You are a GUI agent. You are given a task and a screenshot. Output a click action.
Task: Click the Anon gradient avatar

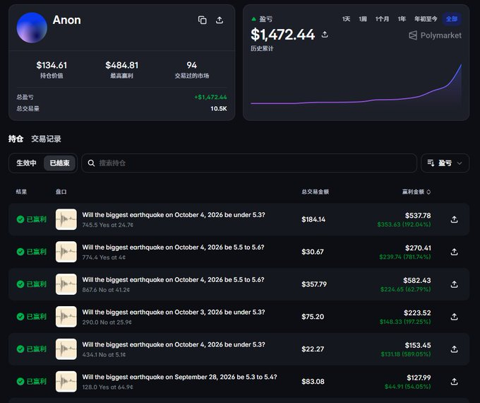32,28
